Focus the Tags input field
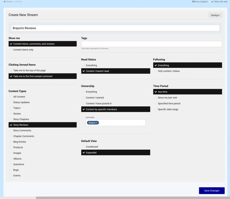The height and width of the screenshot is (199, 230). (x=151, y=44)
